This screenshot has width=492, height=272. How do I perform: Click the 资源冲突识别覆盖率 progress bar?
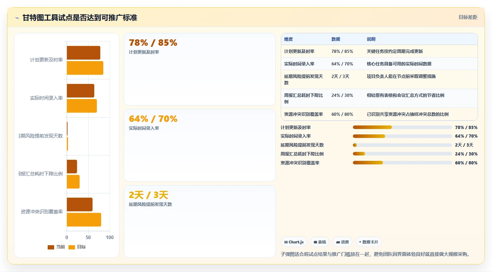tap(402, 163)
